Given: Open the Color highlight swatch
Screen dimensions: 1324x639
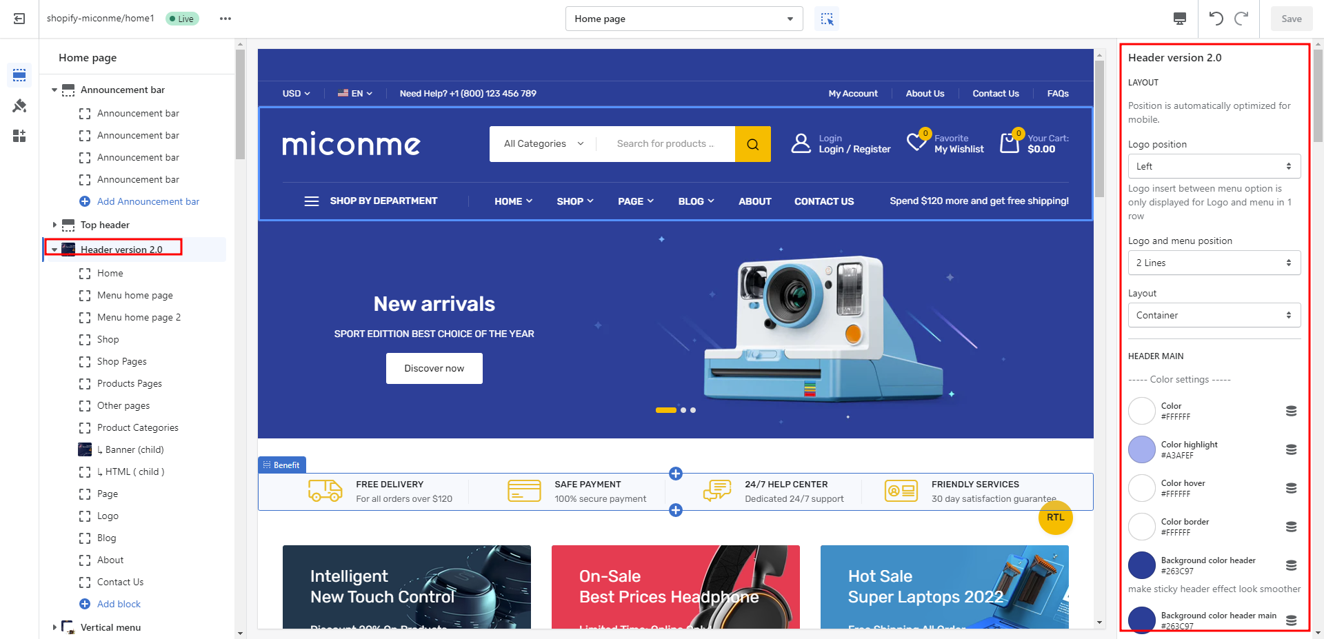Looking at the screenshot, I should point(1142,449).
